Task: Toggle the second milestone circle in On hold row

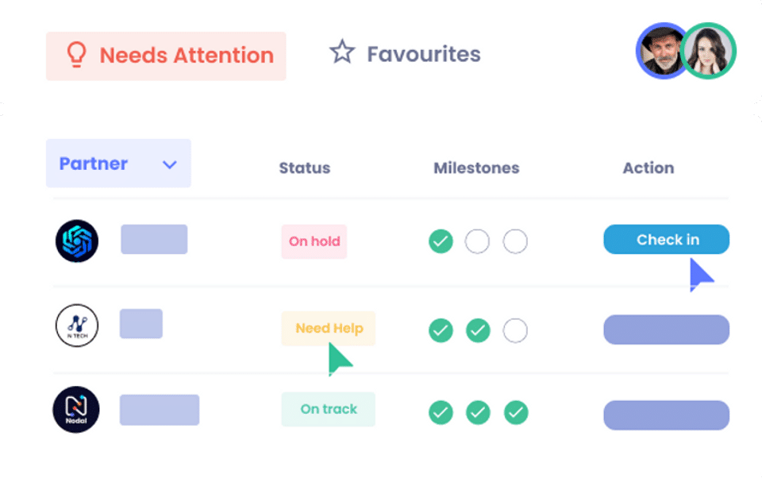Action: [x=477, y=241]
